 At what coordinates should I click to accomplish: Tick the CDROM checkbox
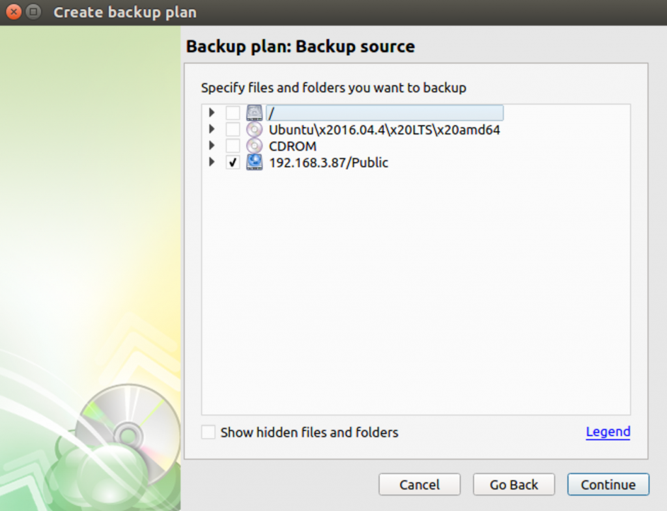click(233, 146)
